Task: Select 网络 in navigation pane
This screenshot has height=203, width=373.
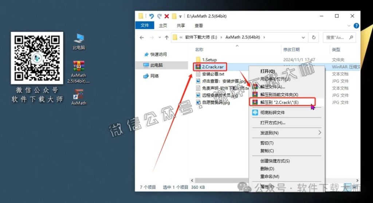Action: 151,76
